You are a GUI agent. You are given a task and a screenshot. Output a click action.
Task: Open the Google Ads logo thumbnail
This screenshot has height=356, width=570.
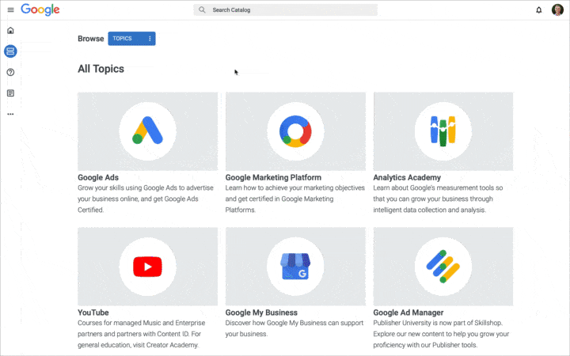[147, 131]
